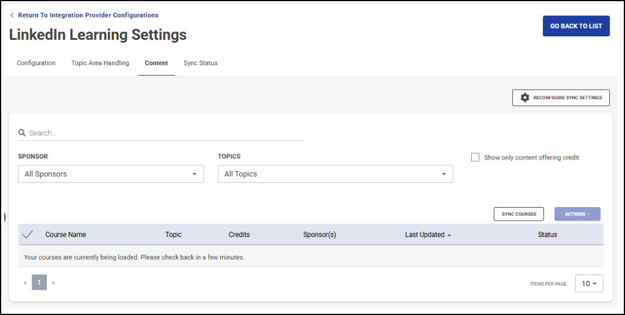Follow Return To Integration Provider Configurations link
The image size is (625, 315).
[88, 15]
